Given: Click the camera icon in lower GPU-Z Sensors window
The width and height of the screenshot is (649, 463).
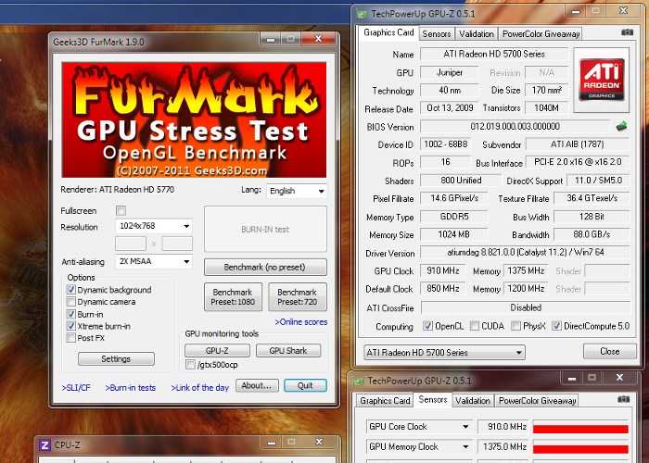Looking at the screenshot, I should coord(623,399).
